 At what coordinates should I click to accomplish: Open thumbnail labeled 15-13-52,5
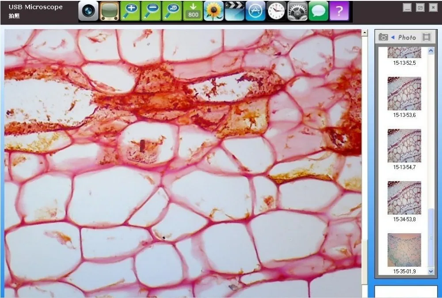coord(404,53)
